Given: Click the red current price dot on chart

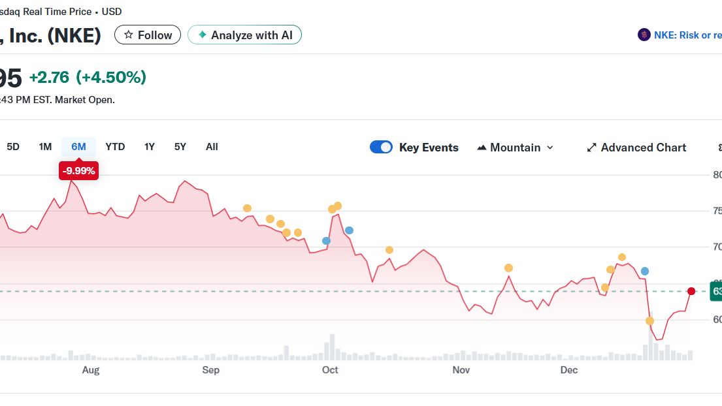Looking at the screenshot, I should coord(691,291).
